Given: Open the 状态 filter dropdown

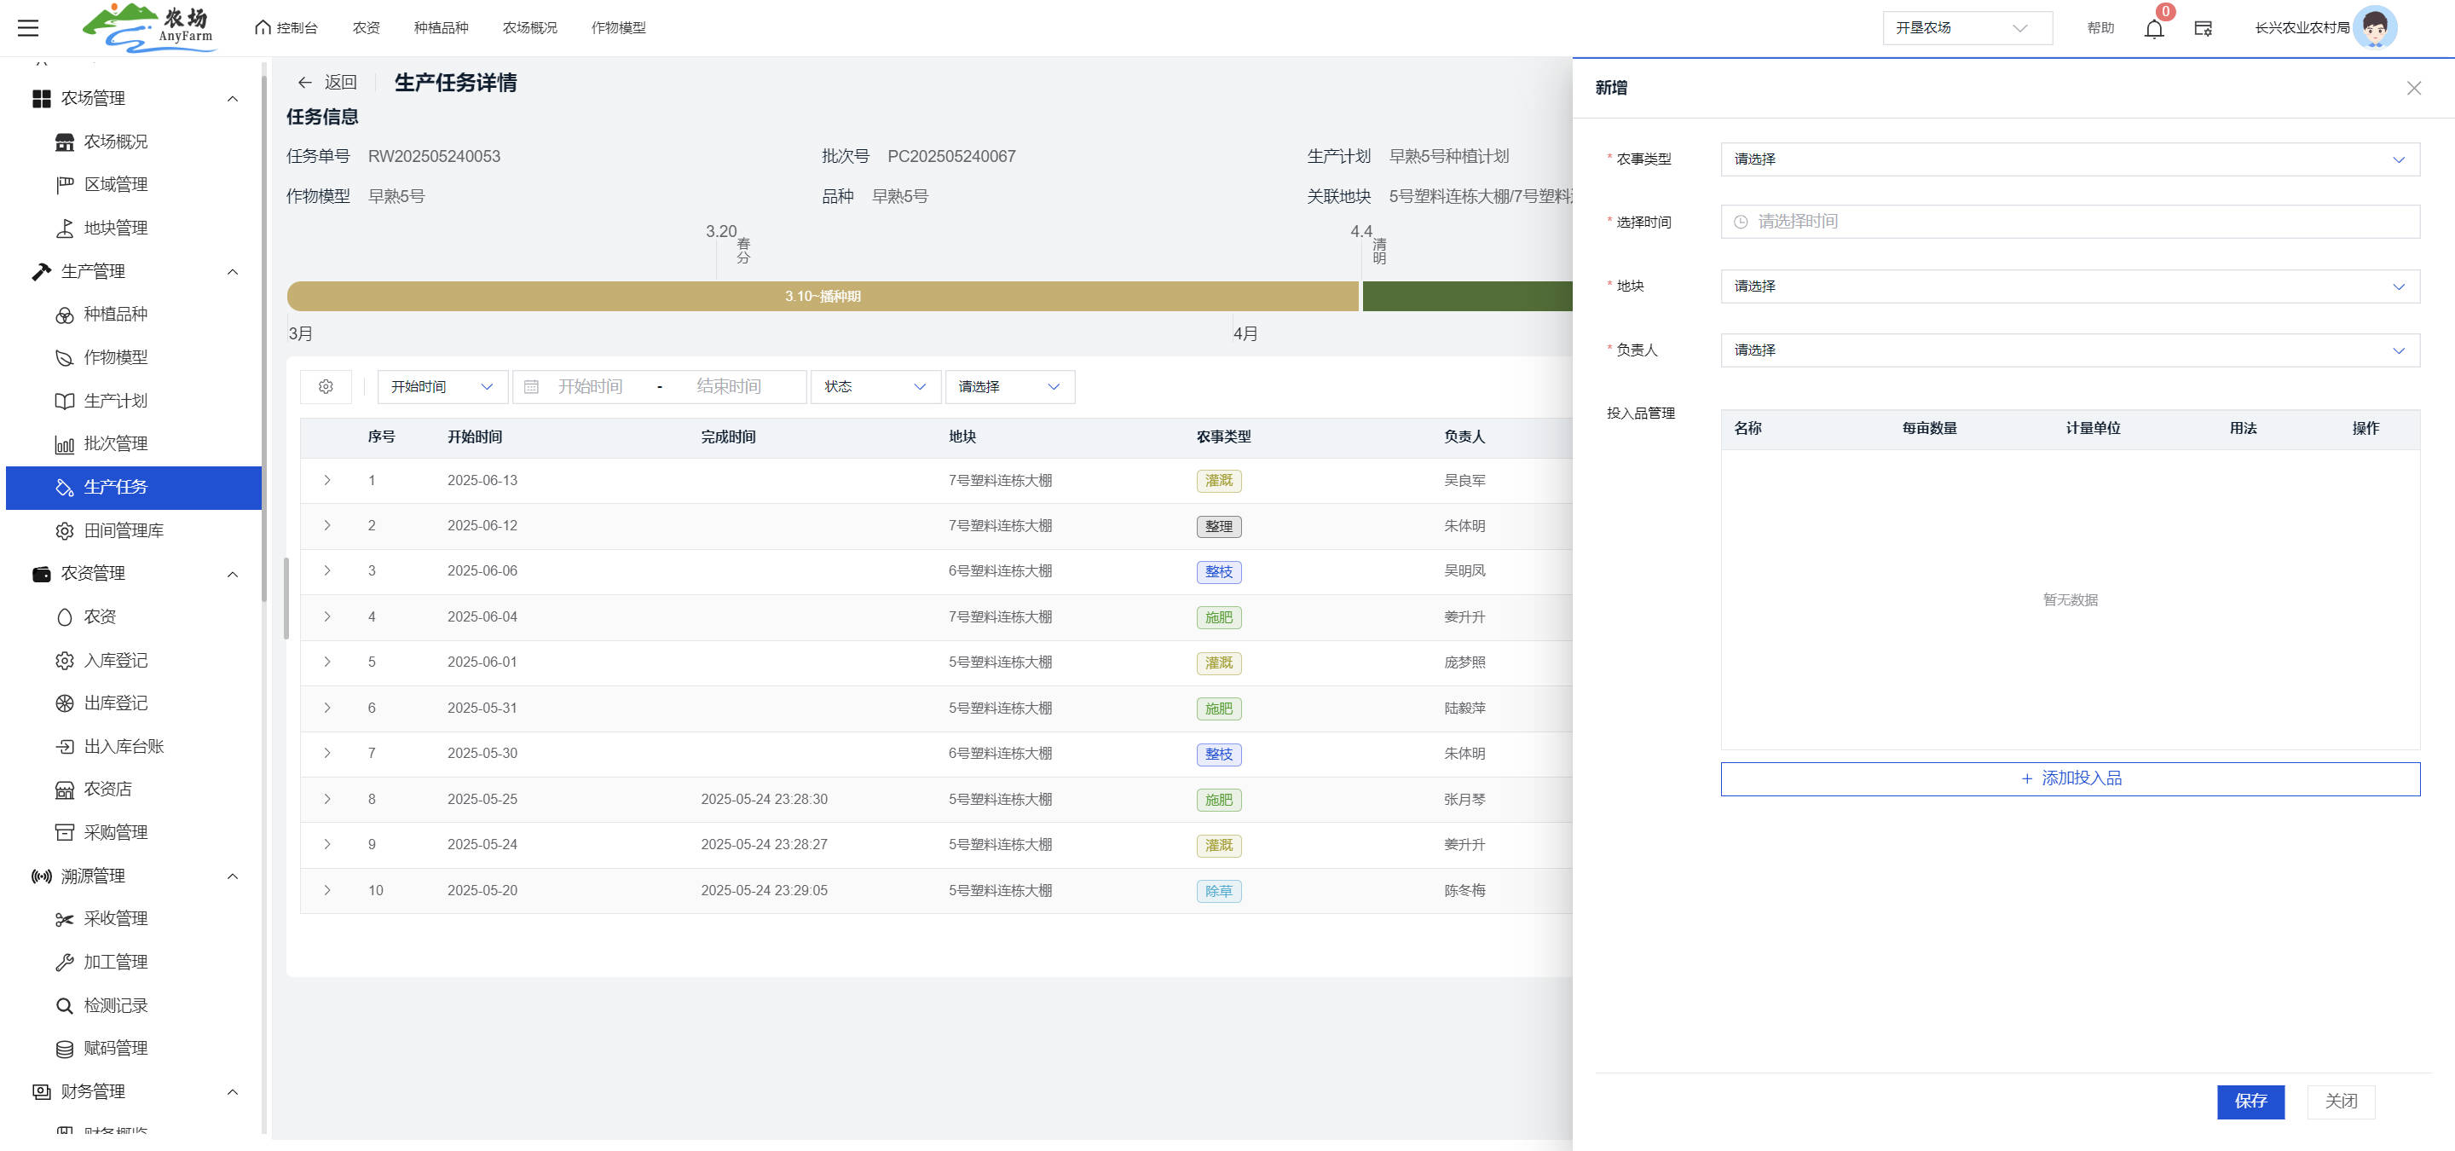Looking at the screenshot, I should tap(875, 387).
